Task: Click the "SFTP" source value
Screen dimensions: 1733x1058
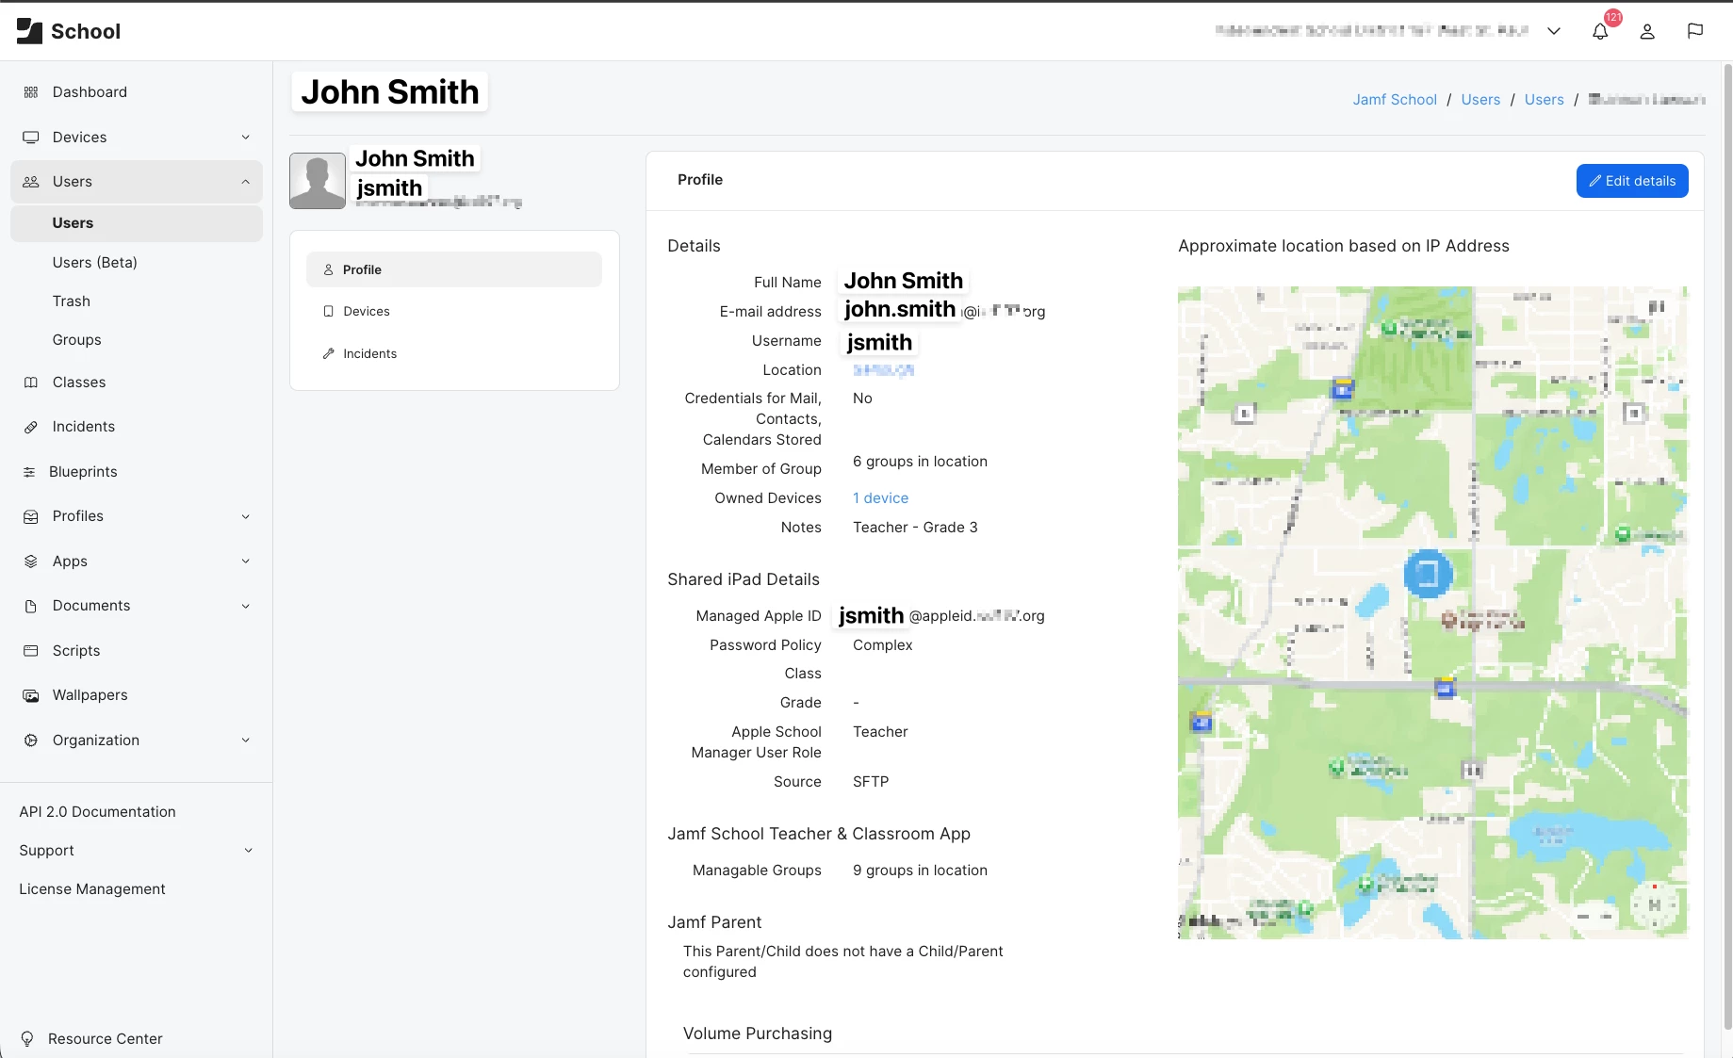Action: point(871,782)
